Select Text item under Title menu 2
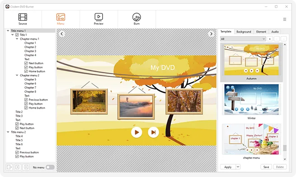 18,148
